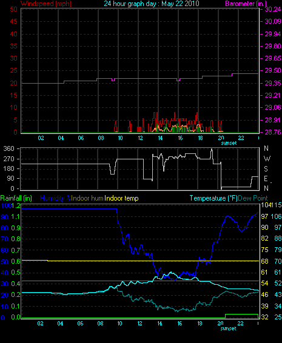Click green rainfall axis value 0.6
Screen dimensions: 282x343
click(x=16, y=261)
